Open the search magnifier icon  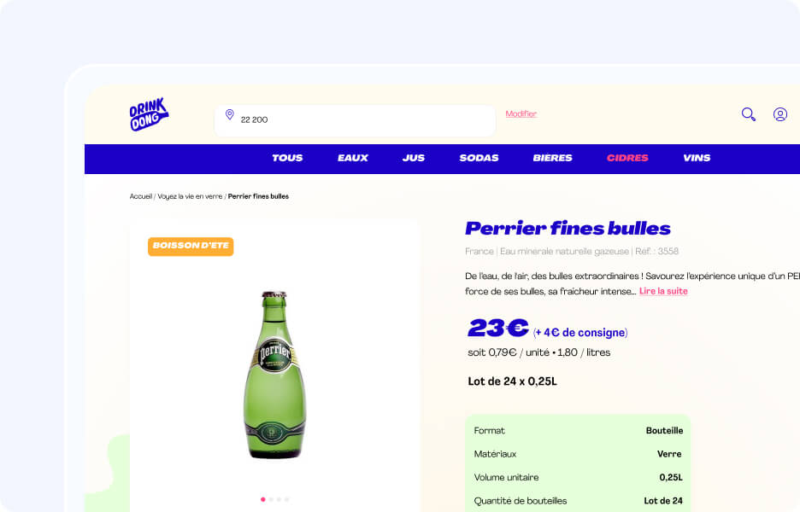pyautogui.click(x=749, y=114)
